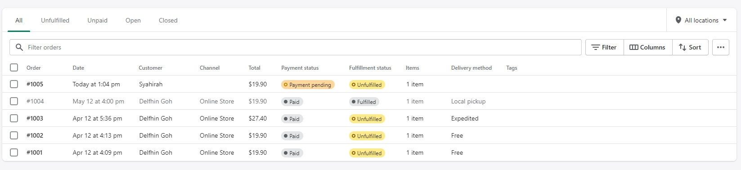
Task: Click the Payment status column header
Action: (300, 68)
